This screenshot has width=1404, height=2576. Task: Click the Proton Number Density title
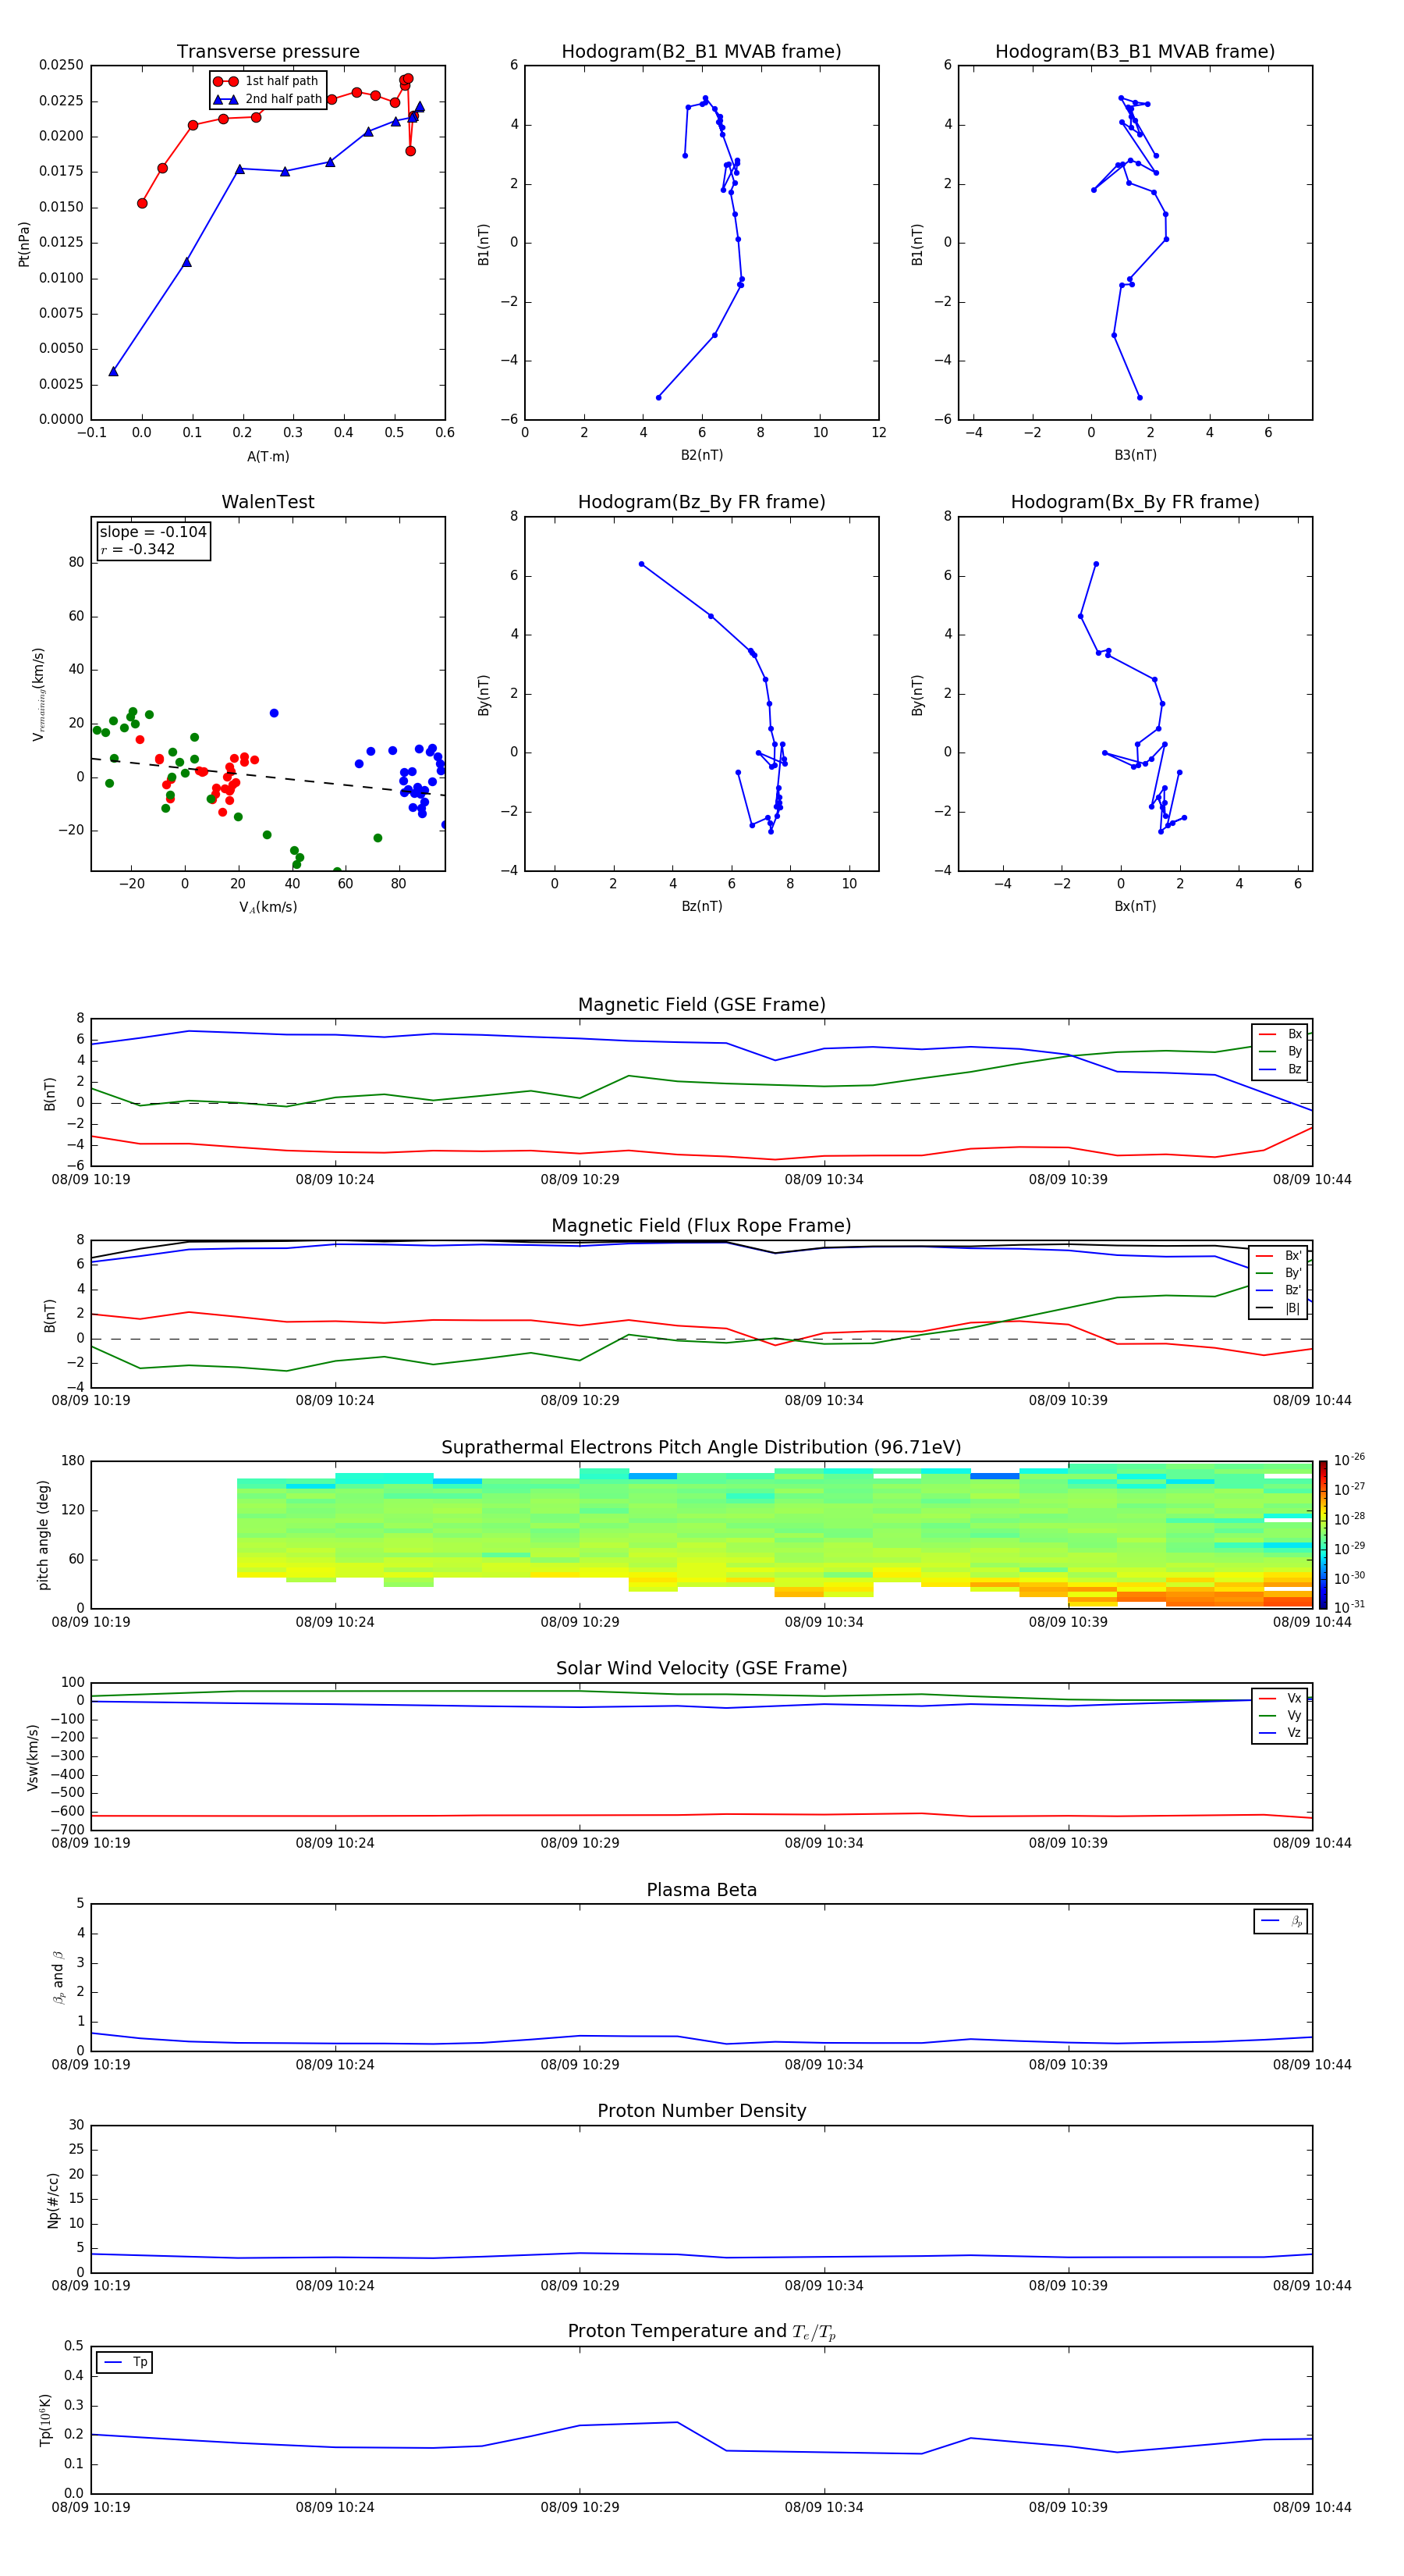click(701, 2110)
